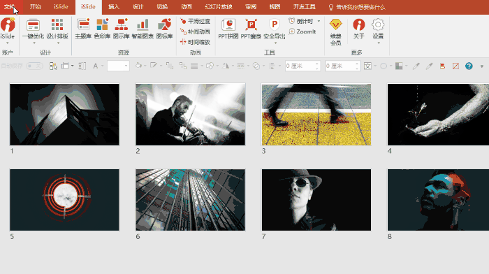Click the red diagonal no-outline icon

pyautogui.click(x=455, y=66)
